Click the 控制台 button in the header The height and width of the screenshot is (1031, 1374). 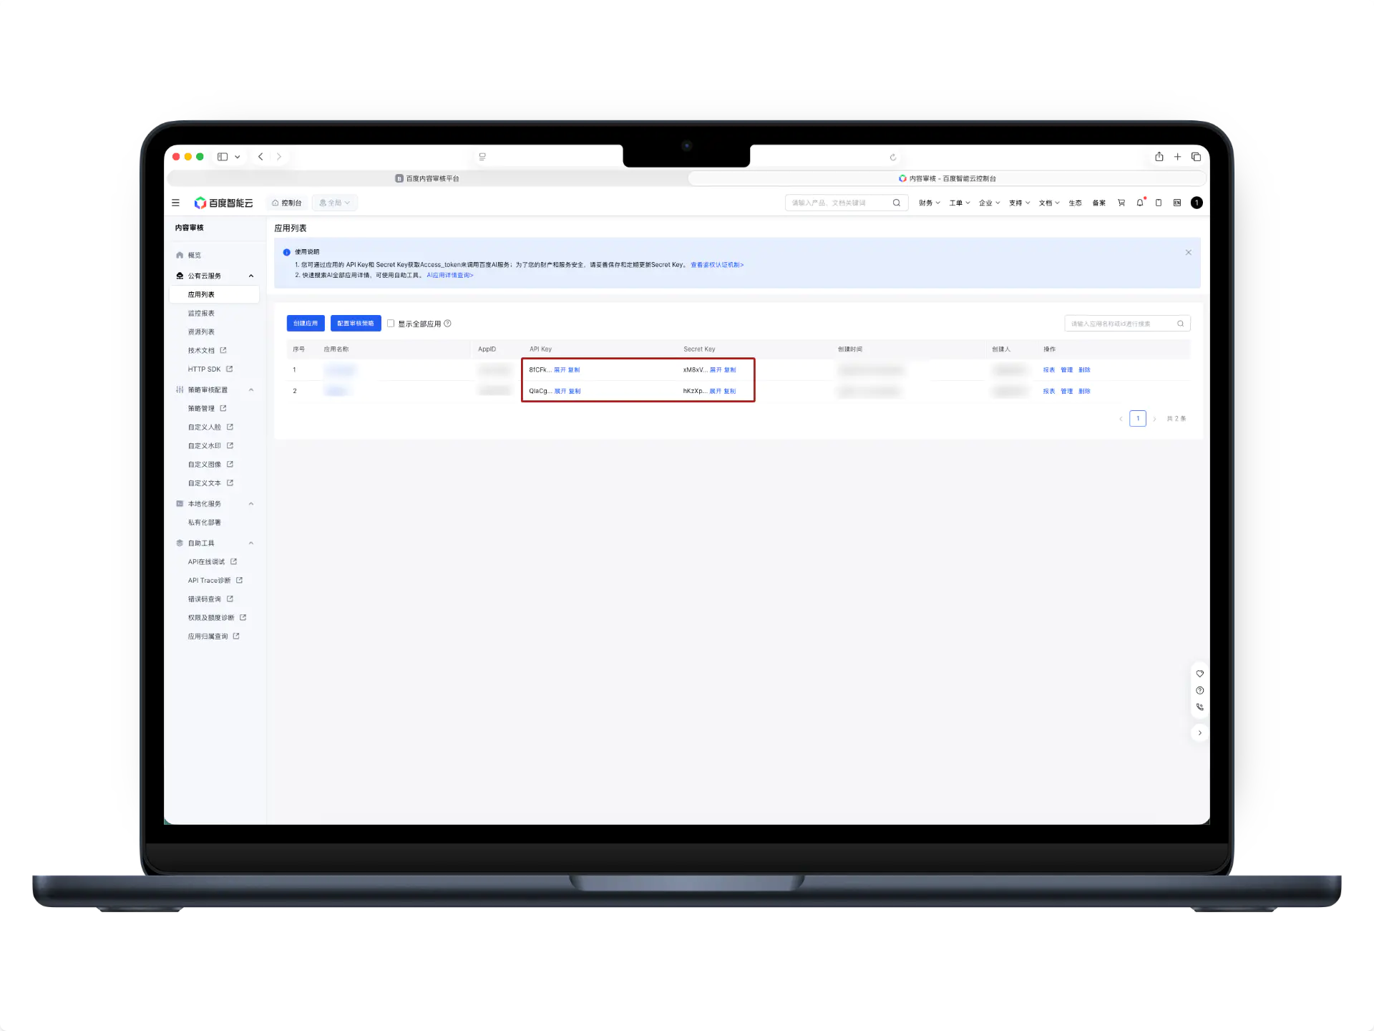pos(286,203)
